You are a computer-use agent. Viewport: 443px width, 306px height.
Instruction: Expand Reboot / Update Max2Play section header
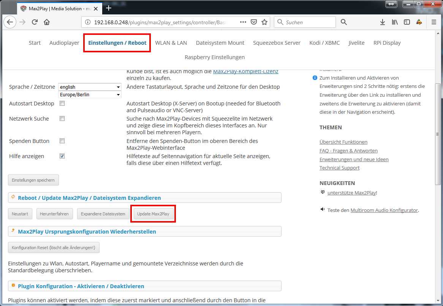coord(145,198)
